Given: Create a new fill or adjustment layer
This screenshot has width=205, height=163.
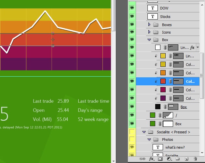Looking at the screenshot, I should [x=169, y=159].
